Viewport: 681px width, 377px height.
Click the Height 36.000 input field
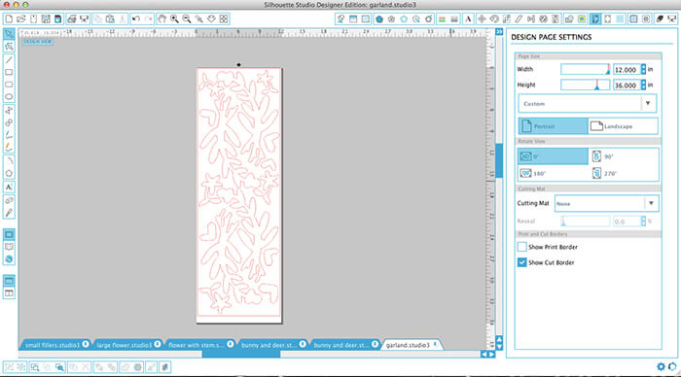pos(627,86)
